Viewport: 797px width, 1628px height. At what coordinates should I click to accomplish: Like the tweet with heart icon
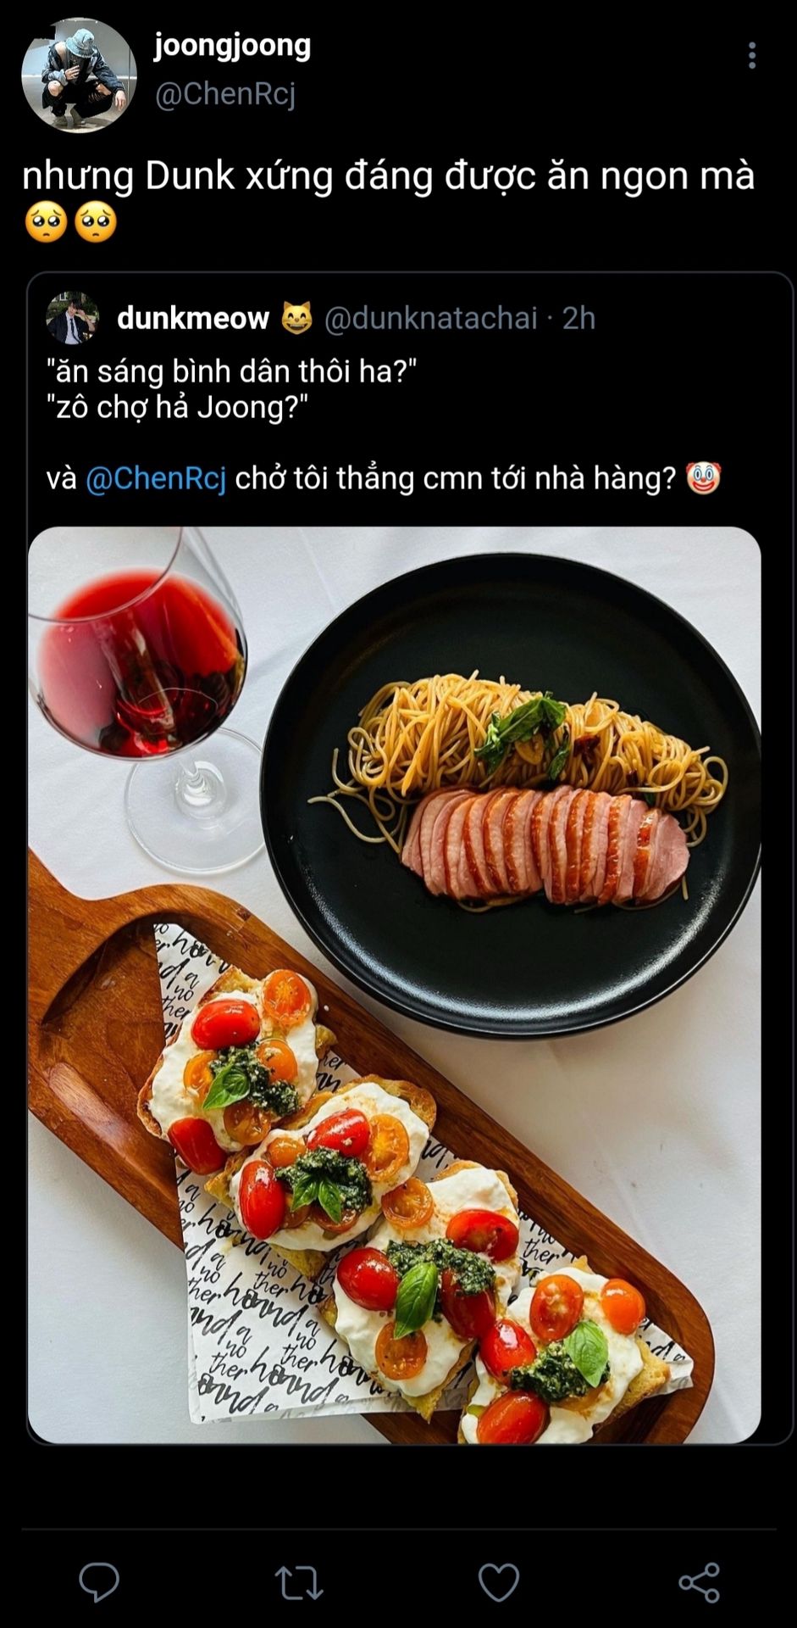499,1582
